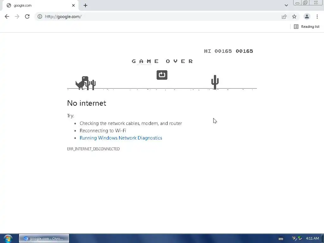Click Running Windows Network Diagnostics link
This screenshot has height=243, width=324.
point(121,138)
